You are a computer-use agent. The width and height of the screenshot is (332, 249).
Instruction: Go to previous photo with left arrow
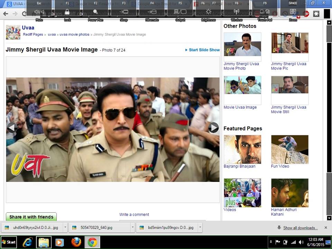pos(12,128)
